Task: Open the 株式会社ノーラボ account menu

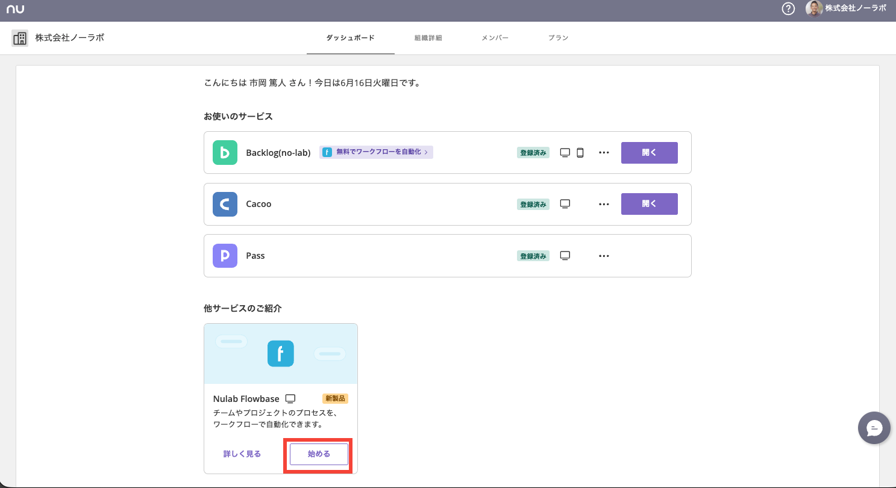Action: coord(855,8)
